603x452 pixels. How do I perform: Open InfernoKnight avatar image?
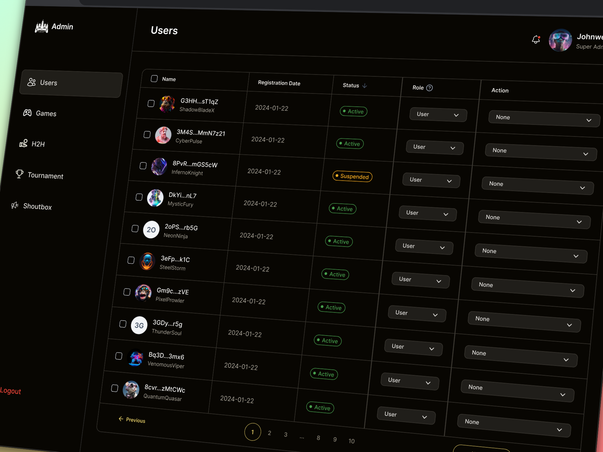pos(159,167)
